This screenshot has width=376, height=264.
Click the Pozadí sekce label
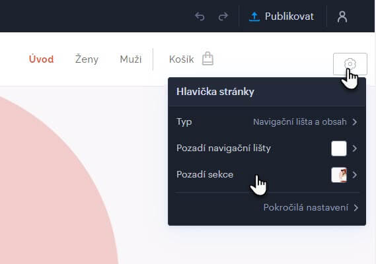pos(205,174)
